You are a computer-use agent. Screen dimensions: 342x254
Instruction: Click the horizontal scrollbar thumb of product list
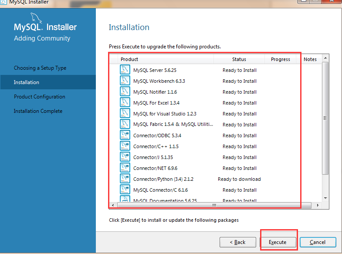click(214, 205)
